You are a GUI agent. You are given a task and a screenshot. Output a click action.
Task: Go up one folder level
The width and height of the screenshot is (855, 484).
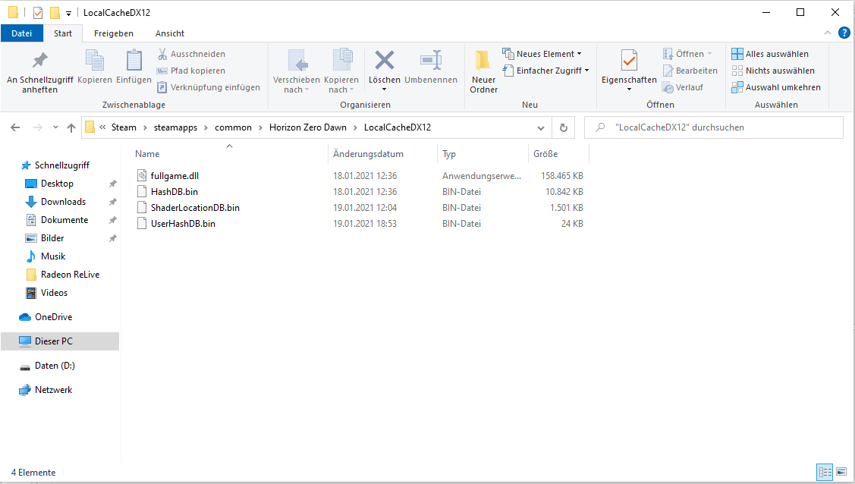[x=71, y=127]
